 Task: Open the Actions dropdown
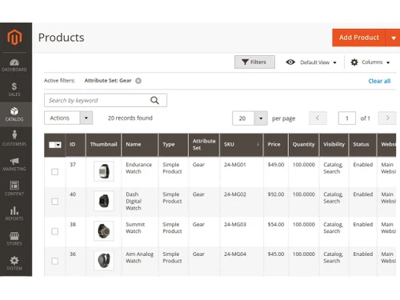click(x=68, y=118)
